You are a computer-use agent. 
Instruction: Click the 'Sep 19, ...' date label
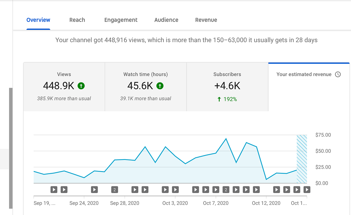pyautogui.click(x=44, y=203)
